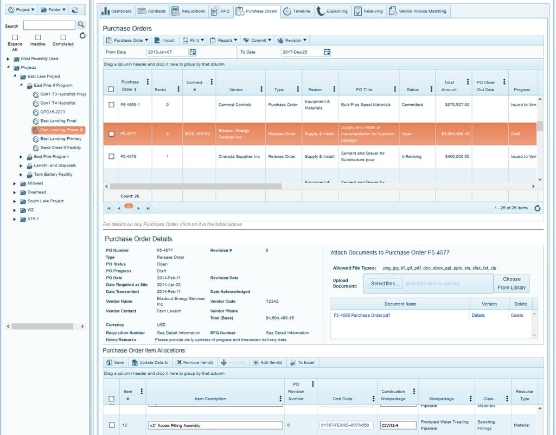Check the row F5-4577 checkbox
Image resolution: width=556 pixels, height=435 pixels.
[111, 133]
